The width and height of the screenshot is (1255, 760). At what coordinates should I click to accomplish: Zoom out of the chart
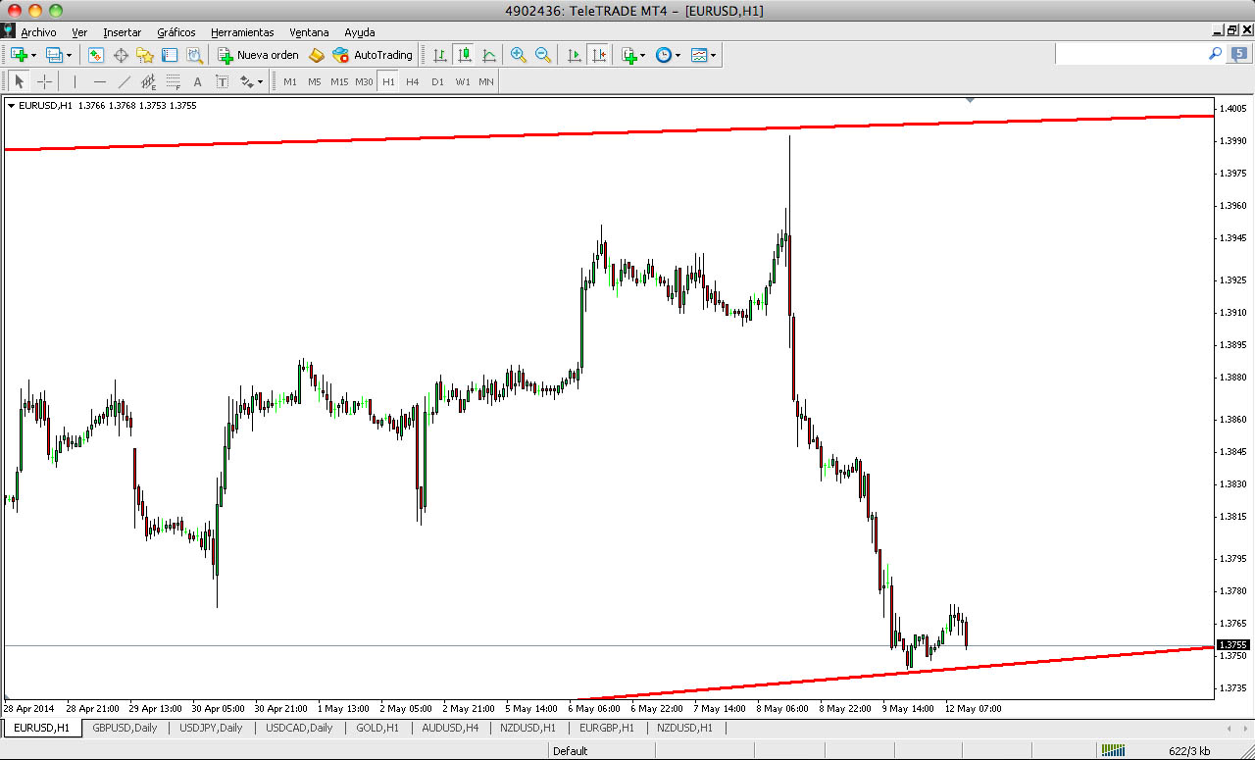pos(543,55)
